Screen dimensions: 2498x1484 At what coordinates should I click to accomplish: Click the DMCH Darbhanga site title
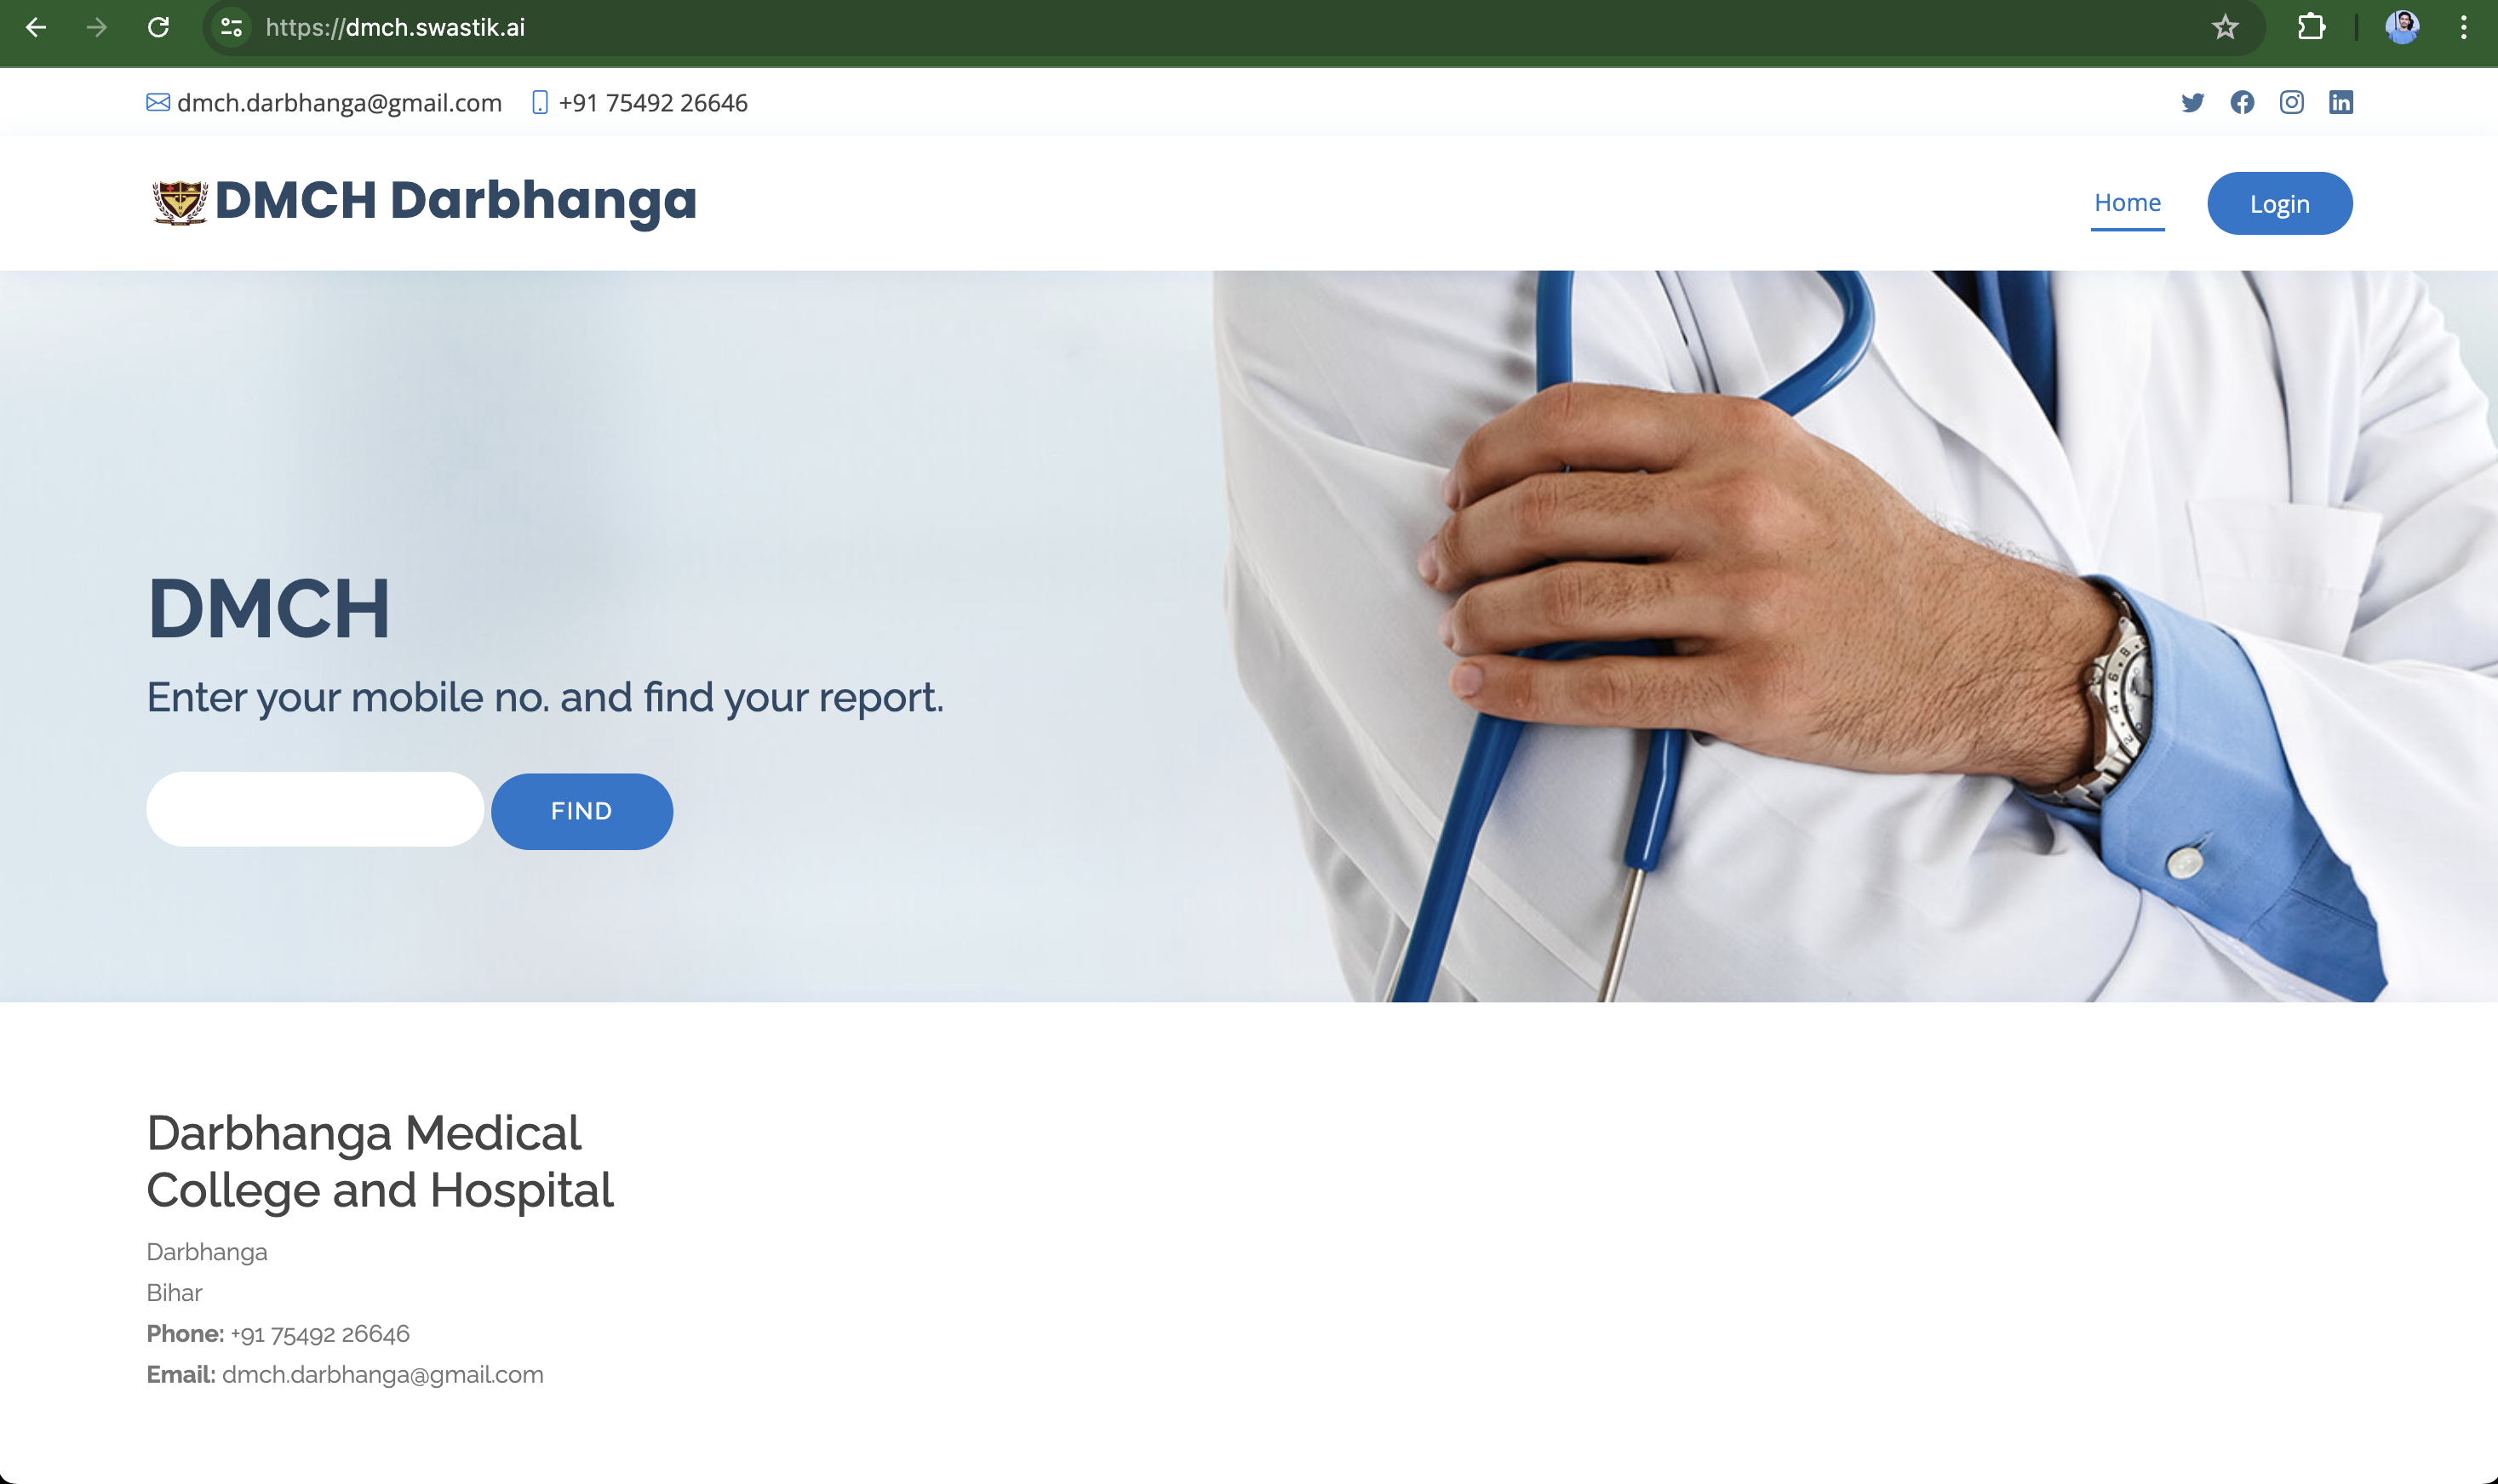click(455, 200)
